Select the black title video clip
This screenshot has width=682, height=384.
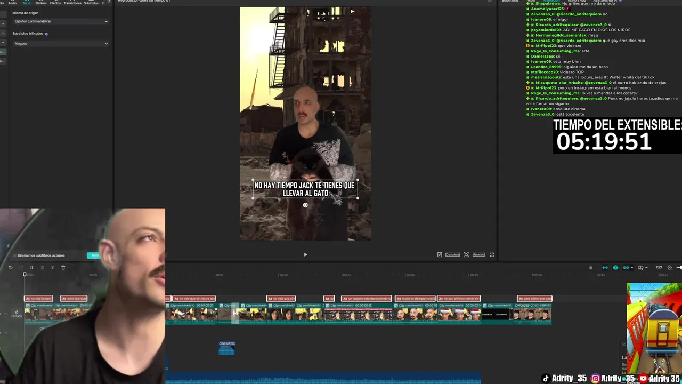[498, 313]
